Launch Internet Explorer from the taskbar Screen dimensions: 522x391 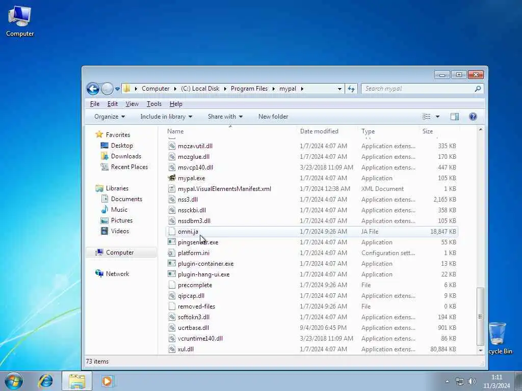(45, 381)
